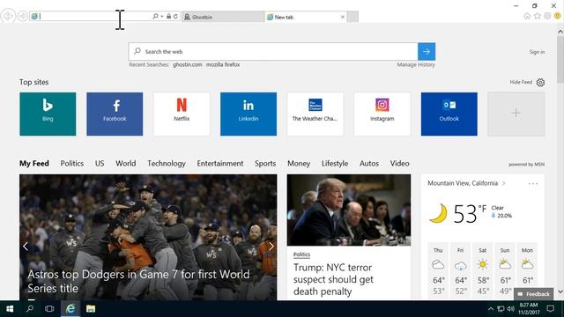Open the Outlook top site tile

point(449,114)
